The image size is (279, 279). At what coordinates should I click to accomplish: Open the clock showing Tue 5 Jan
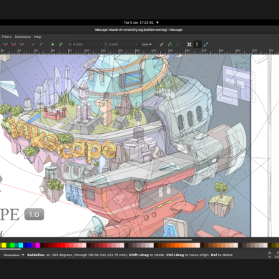[139, 23]
